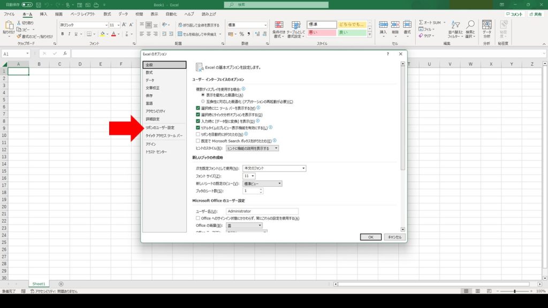Image resolution: width=548 pixels, height=308 pixels.
Task: Select 互換性に対応した最適化 radio button
Action: [203, 102]
